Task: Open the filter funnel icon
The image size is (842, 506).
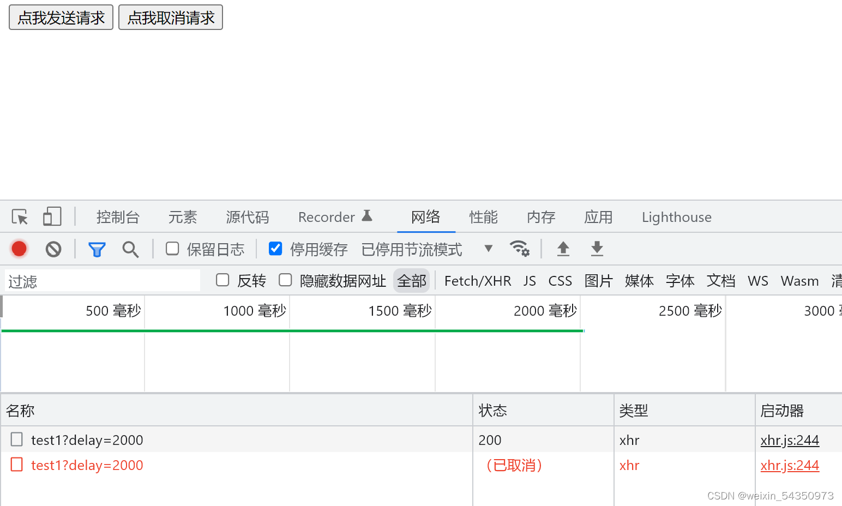Action: tap(97, 249)
